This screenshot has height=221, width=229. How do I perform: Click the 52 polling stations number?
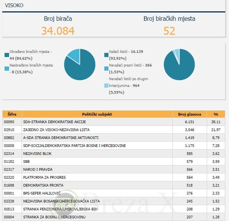point(169,31)
